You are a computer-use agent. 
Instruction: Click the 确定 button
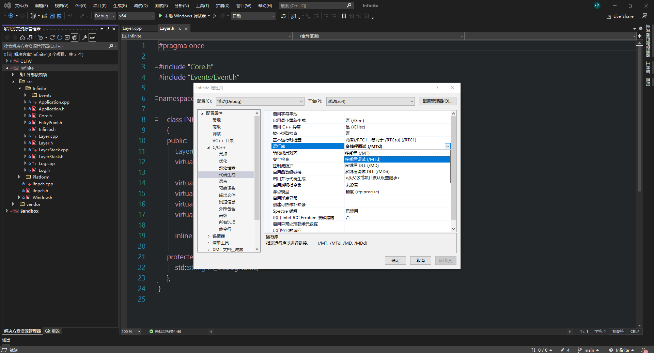(x=395, y=260)
